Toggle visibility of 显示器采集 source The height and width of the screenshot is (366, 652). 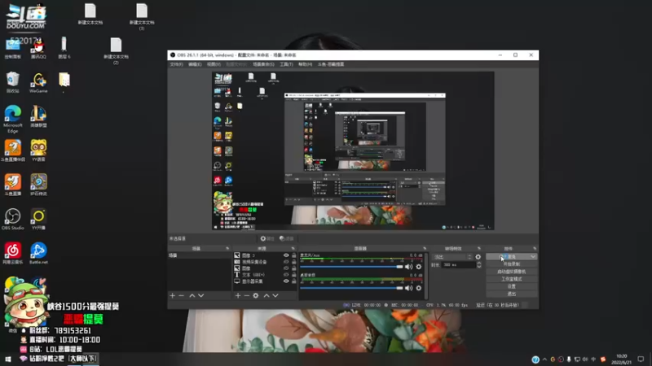[286, 281]
